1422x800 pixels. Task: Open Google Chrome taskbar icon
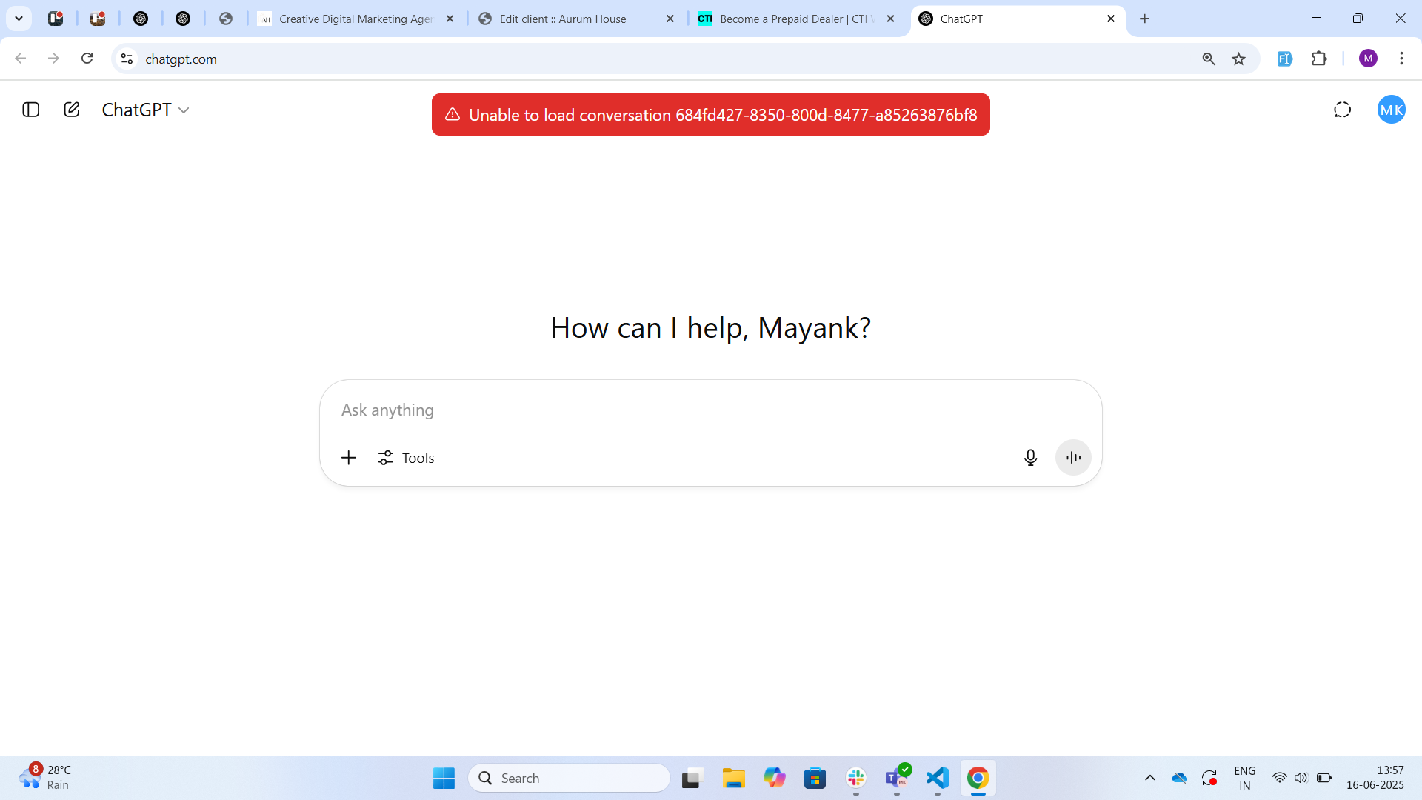tap(978, 779)
